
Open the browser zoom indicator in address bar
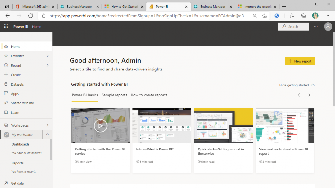[x=255, y=16]
